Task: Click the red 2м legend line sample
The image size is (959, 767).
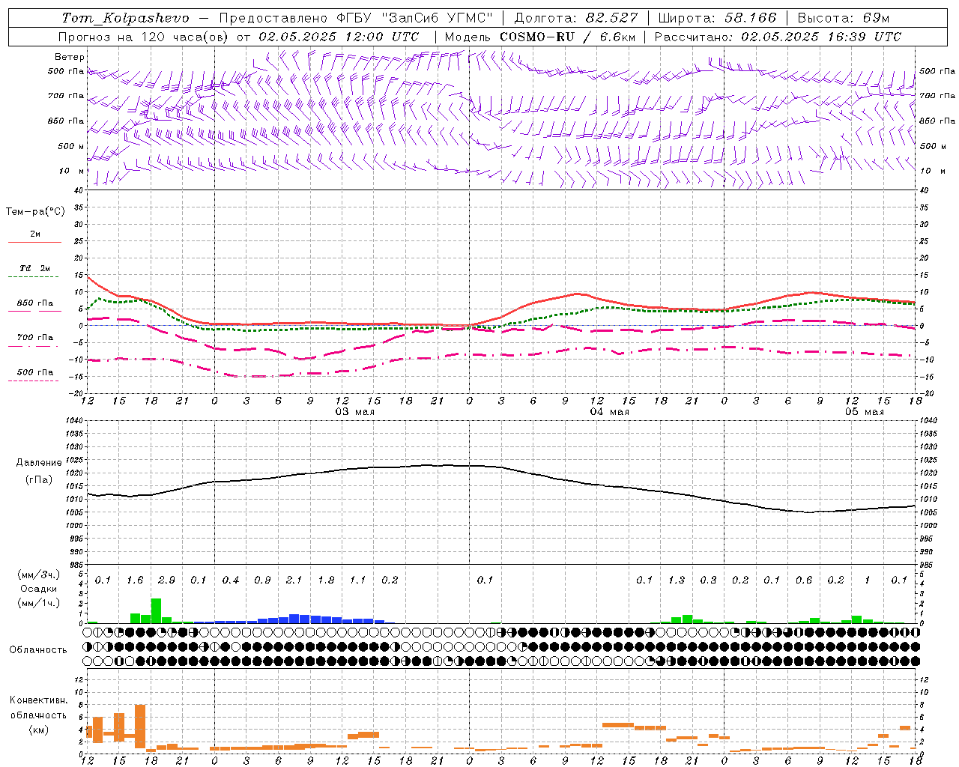Action: click(x=34, y=243)
